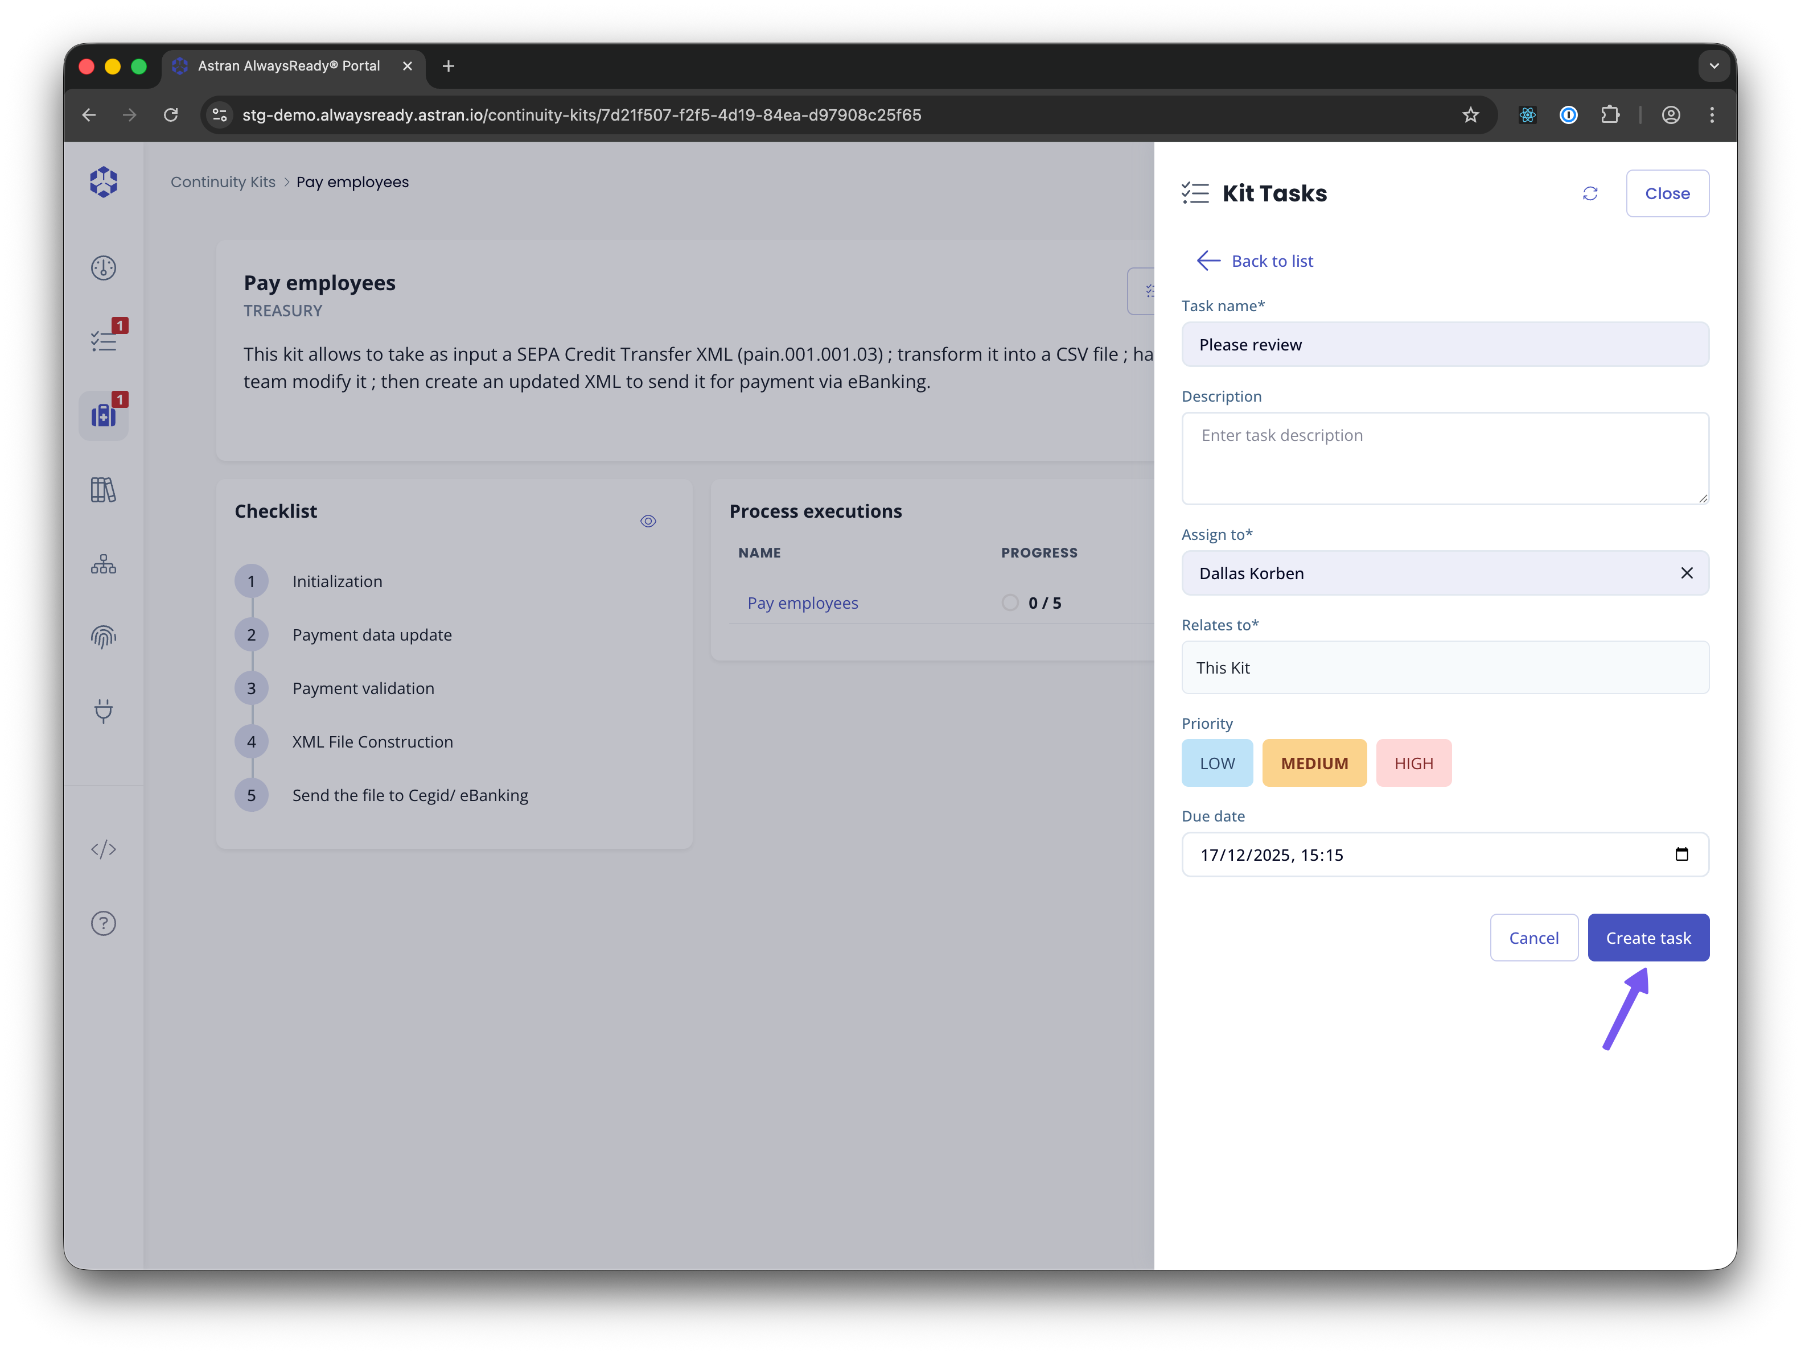Image resolution: width=1801 pixels, height=1354 pixels.
Task: Select the HIGH priority option
Action: tap(1413, 763)
